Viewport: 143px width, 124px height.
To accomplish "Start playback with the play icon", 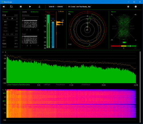I will point(30,7).
